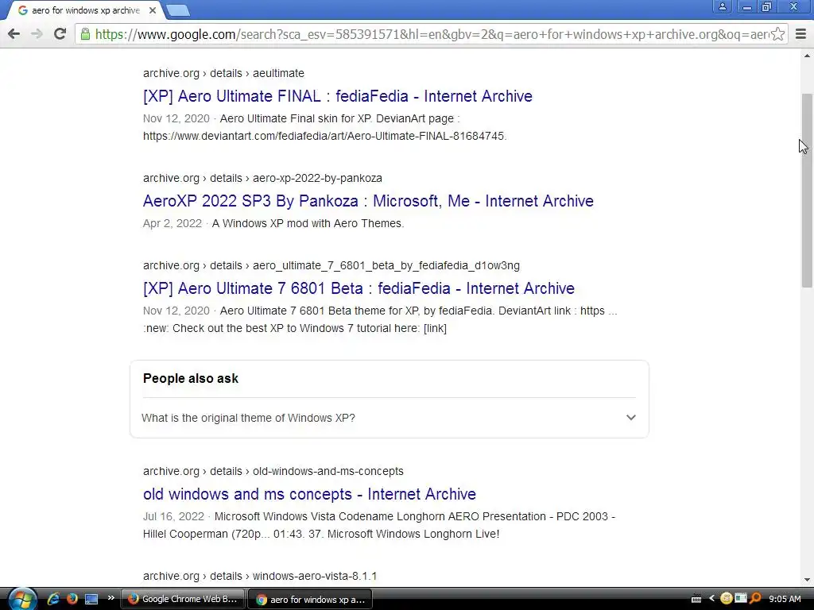Click the vertical scrollbar thumb

(x=807, y=191)
